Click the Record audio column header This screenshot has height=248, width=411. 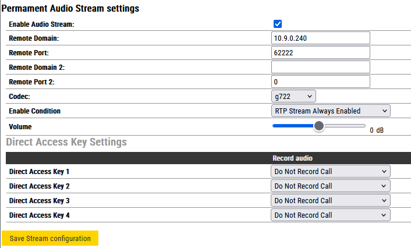click(293, 158)
